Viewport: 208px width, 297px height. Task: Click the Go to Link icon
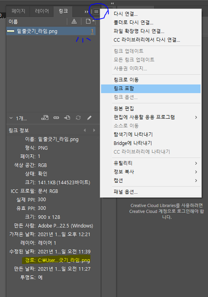pos(67,118)
